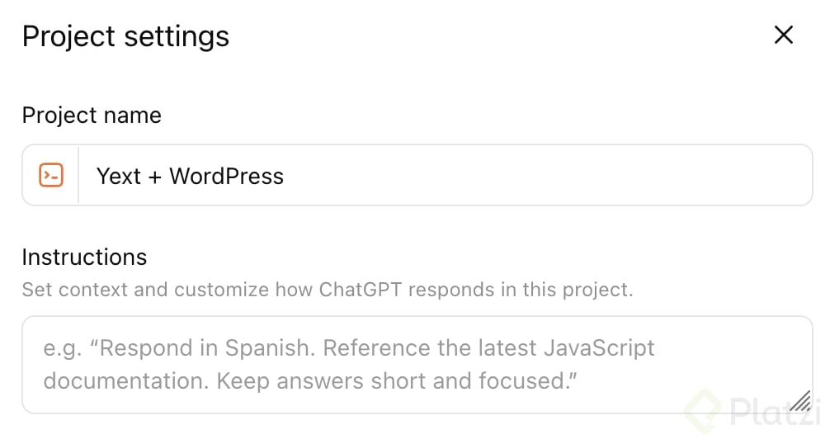Click the 'Project settings' heading
The image size is (830, 439).
125,36
